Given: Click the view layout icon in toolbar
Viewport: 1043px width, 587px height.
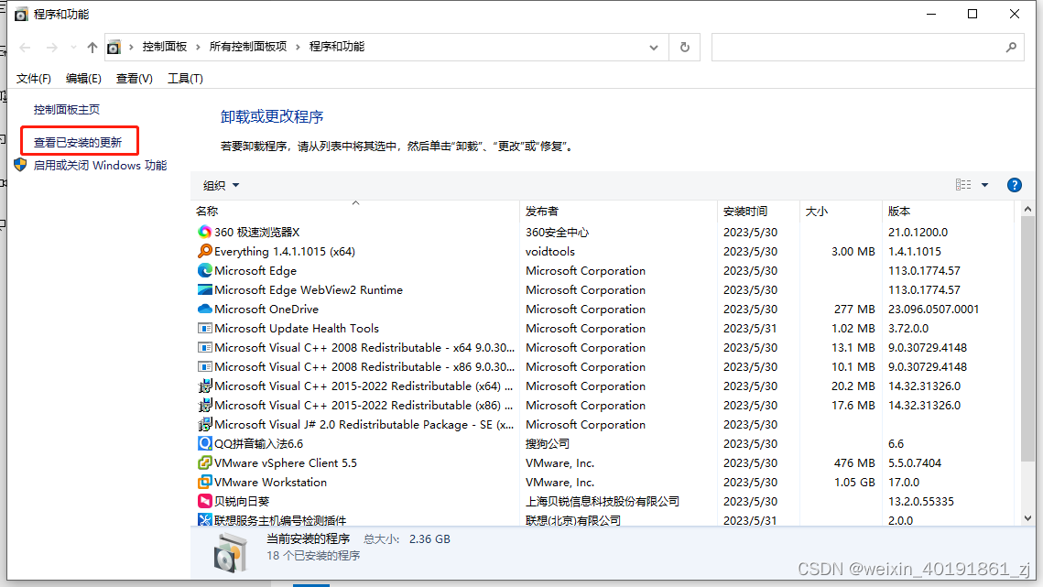Looking at the screenshot, I should point(963,185).
